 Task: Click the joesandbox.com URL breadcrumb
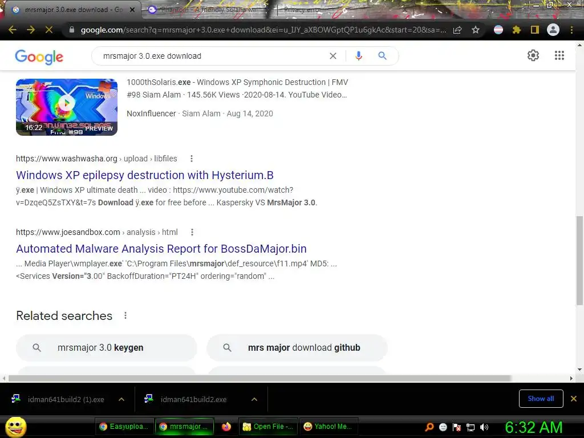97,233
